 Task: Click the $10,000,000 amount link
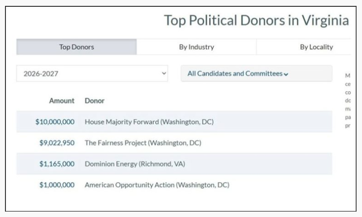pos(54,122)
